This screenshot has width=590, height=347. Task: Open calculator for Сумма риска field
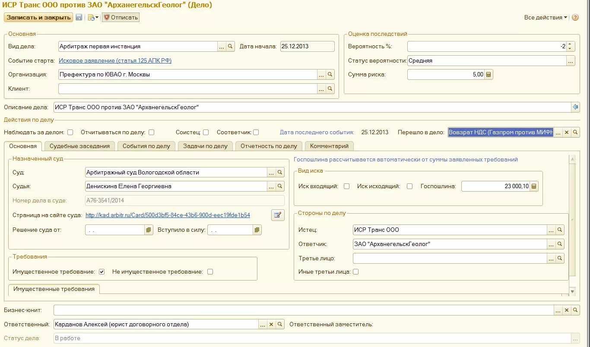coord(488,75)
